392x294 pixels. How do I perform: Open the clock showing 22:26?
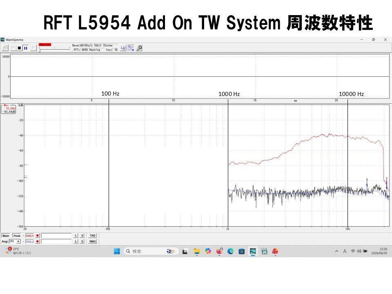click(379, 251)
